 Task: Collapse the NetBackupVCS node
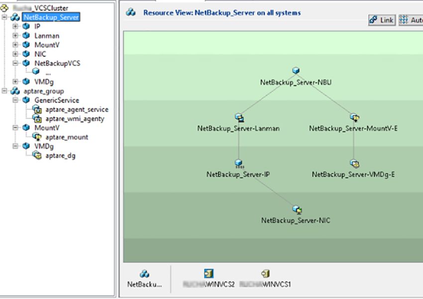point(15,63)
